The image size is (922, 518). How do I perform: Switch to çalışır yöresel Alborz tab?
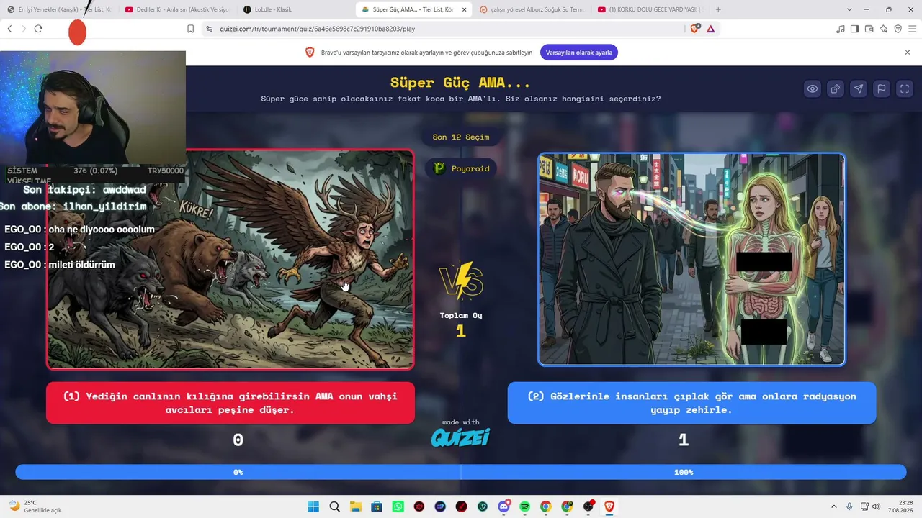click(532, 9)
